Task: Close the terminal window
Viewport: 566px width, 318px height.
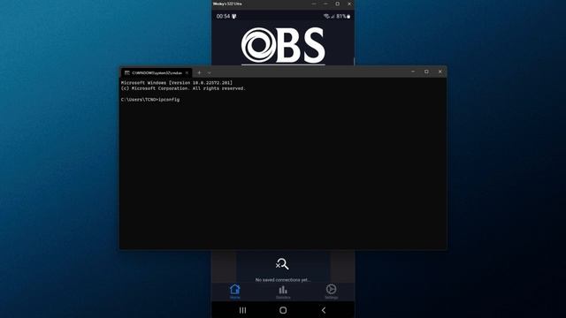Action: point(440,72)
